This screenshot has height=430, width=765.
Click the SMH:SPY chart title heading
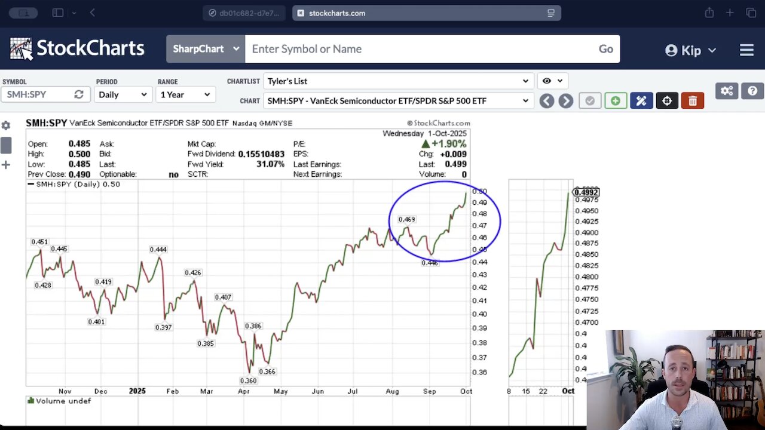click(47, 123)
